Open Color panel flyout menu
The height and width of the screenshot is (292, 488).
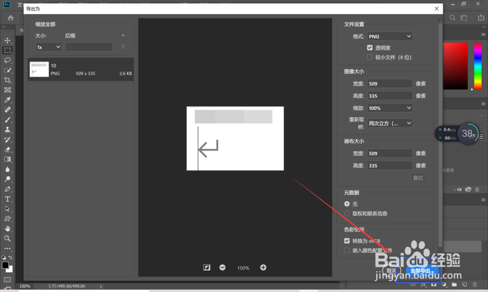pyautogui.click(x=483, y=35)
